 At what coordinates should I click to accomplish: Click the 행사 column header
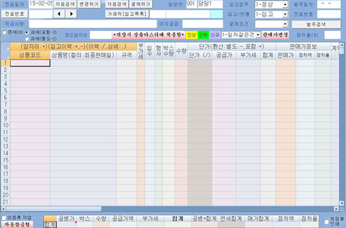coord(158,51)
